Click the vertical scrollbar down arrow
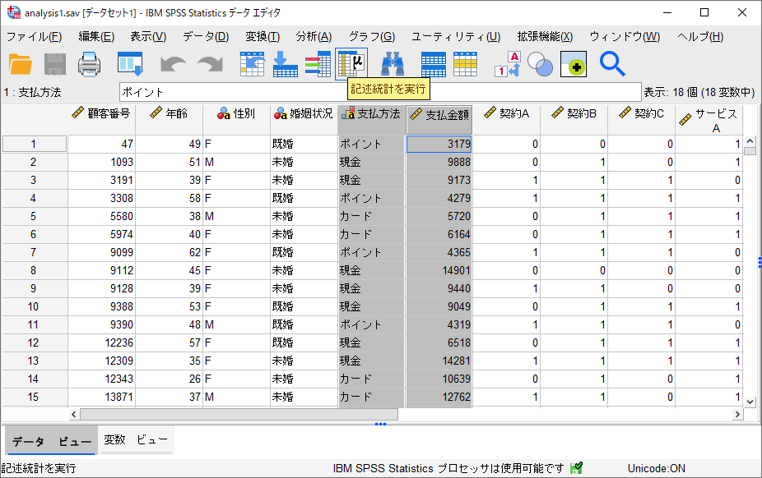Screen dimensions: 762x478 coord(750,402)
